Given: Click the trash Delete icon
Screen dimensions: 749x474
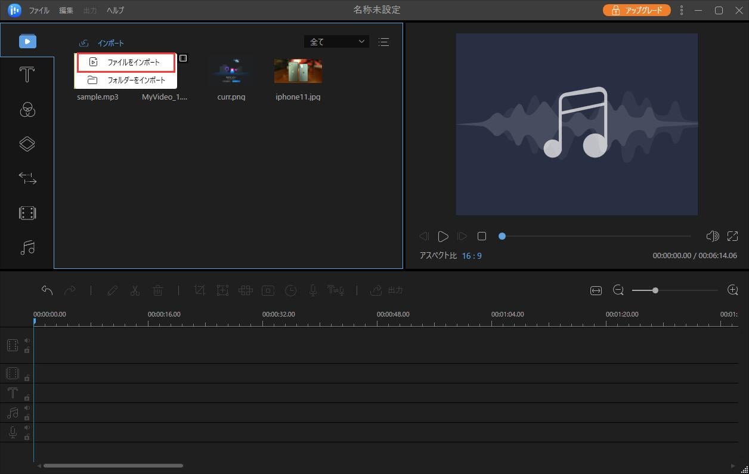Looking at the screenshot, I should [x=158, y=290].
